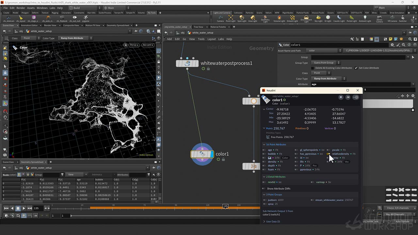Click the Spot Light shelf tool

pos(242,18)
